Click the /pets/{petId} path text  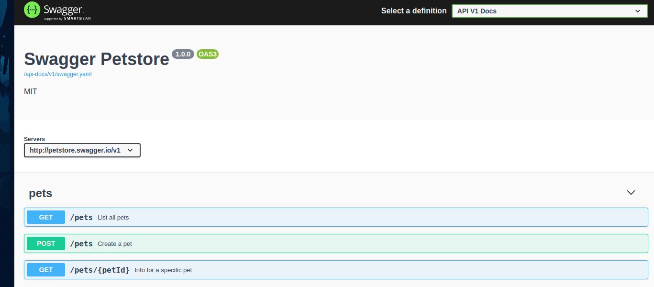click(x=100, y=270)
